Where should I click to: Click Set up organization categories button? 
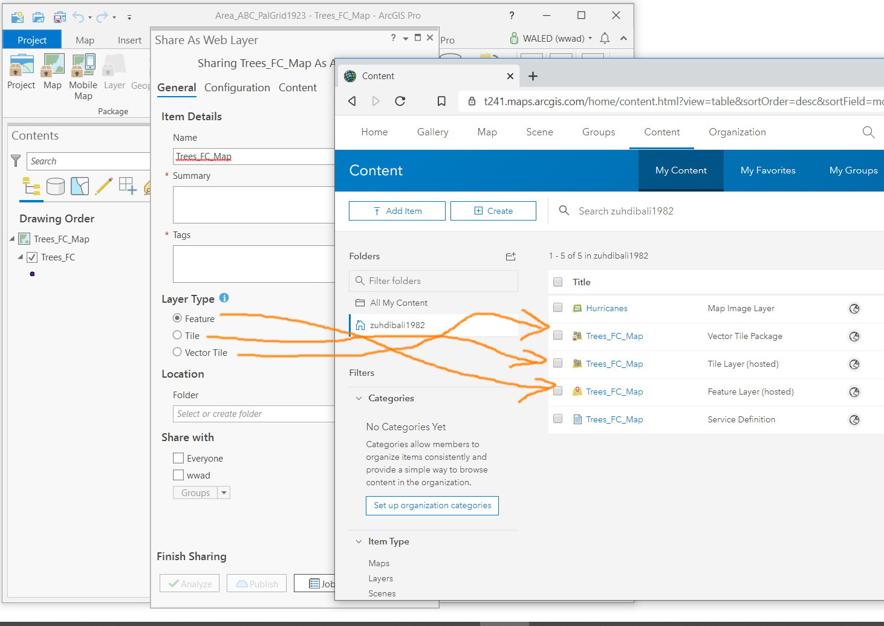click(x=432, y=505)
